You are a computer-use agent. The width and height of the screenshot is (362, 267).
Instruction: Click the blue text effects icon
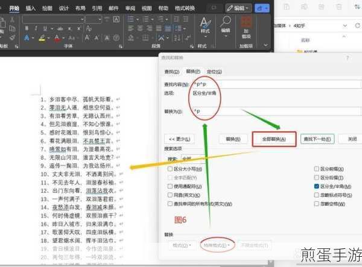(x=27, y=37)
